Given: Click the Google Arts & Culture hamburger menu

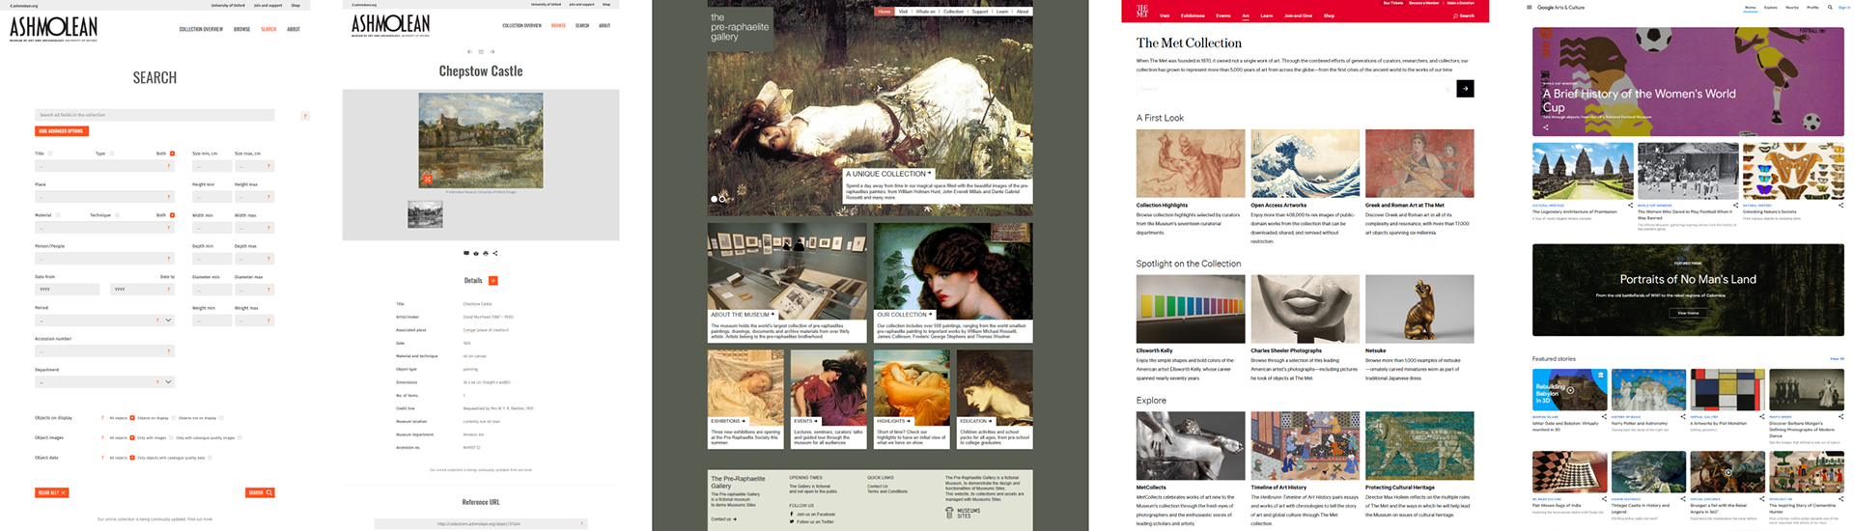Looking at the screenshot, I should [x=1530, y=8].
